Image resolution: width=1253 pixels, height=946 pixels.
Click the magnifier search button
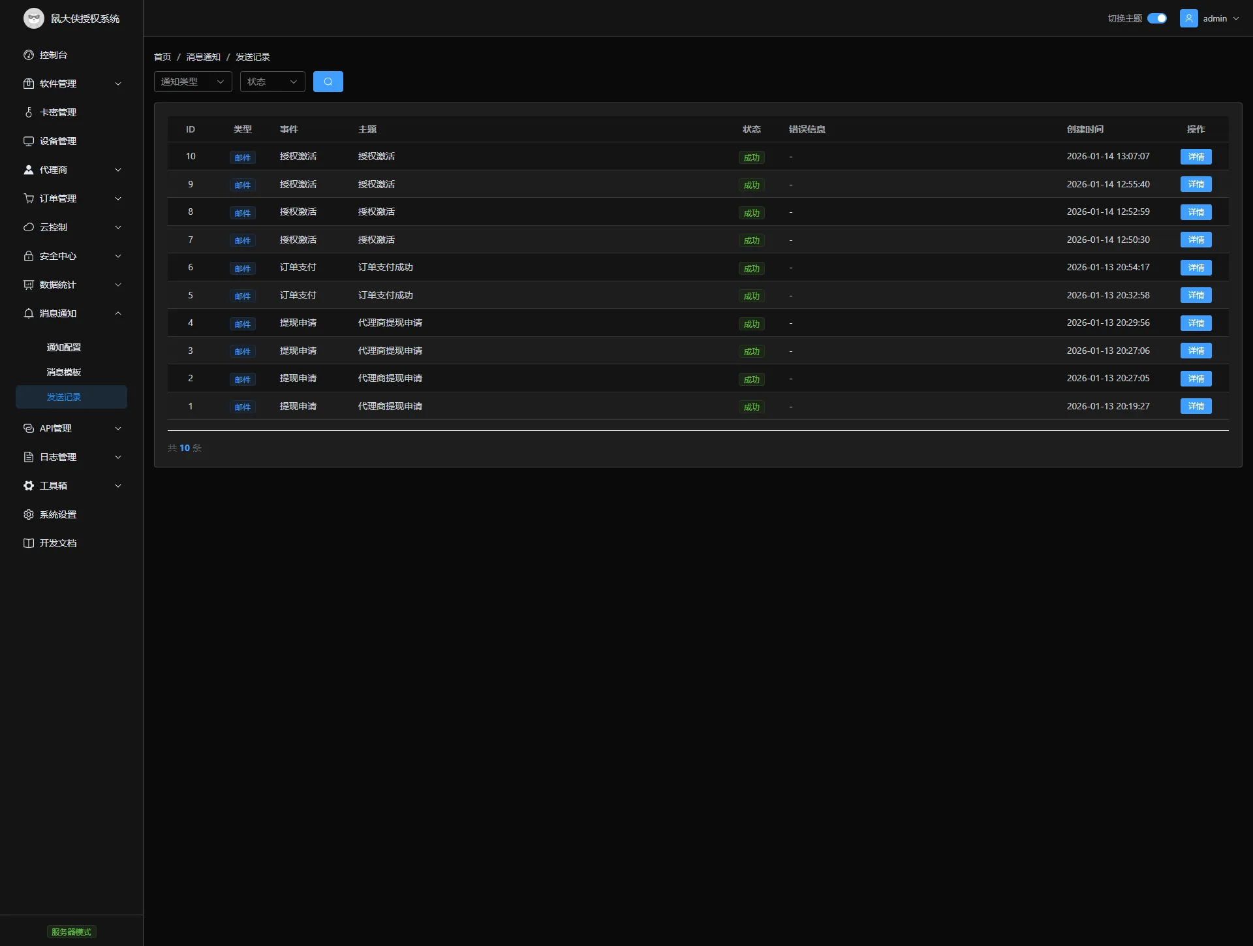coord(328,82)
